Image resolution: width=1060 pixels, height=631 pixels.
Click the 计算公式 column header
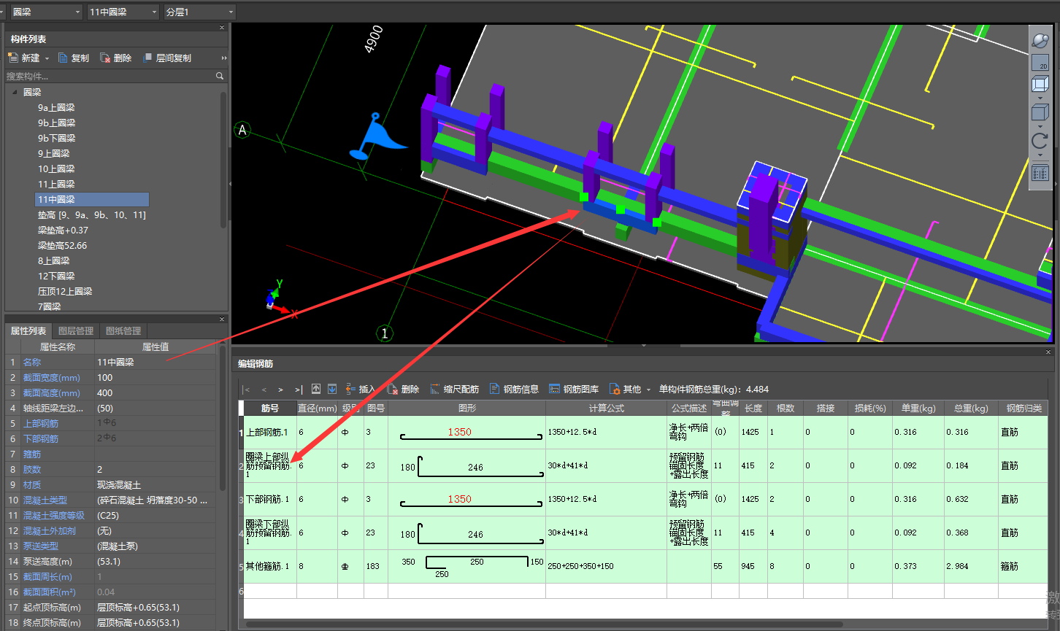coord(606,409)
